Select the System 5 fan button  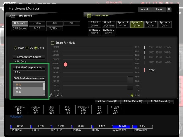95,32
